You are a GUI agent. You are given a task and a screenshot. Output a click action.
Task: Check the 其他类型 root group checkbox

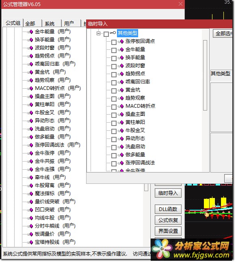coord(106,34)
